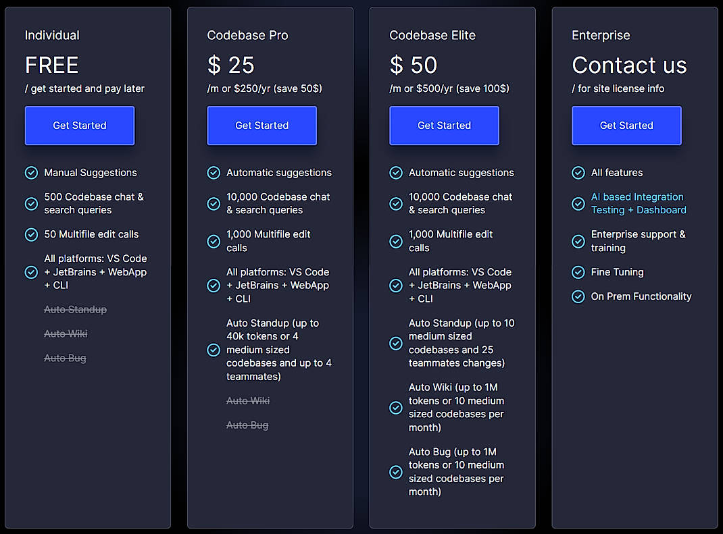Click the crossed-out Auto Bug under Codebase Pro
The height and width of the screenshot is (534, 723).
pyautogui.click(x=247, y=425)
